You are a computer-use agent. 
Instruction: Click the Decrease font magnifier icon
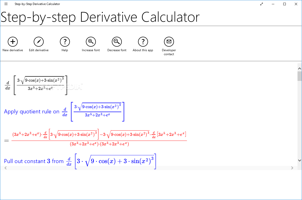point(117,42)
